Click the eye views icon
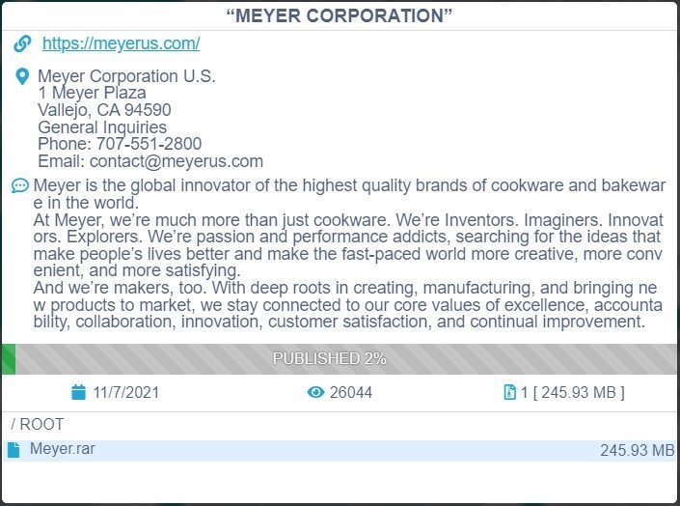Screen dimensions: 680x506 315,393
